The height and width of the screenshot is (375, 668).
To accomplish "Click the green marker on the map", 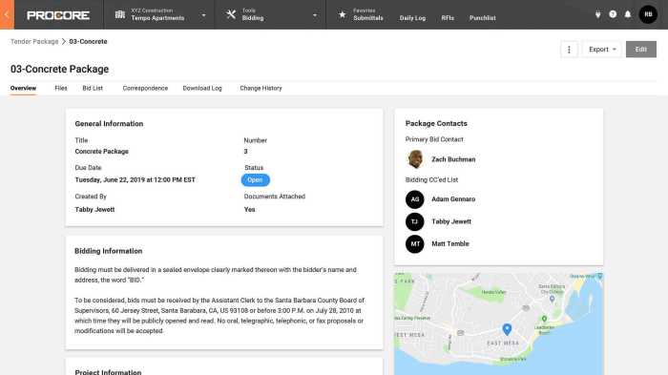I will pyautogui.click(x=544, y=319).
